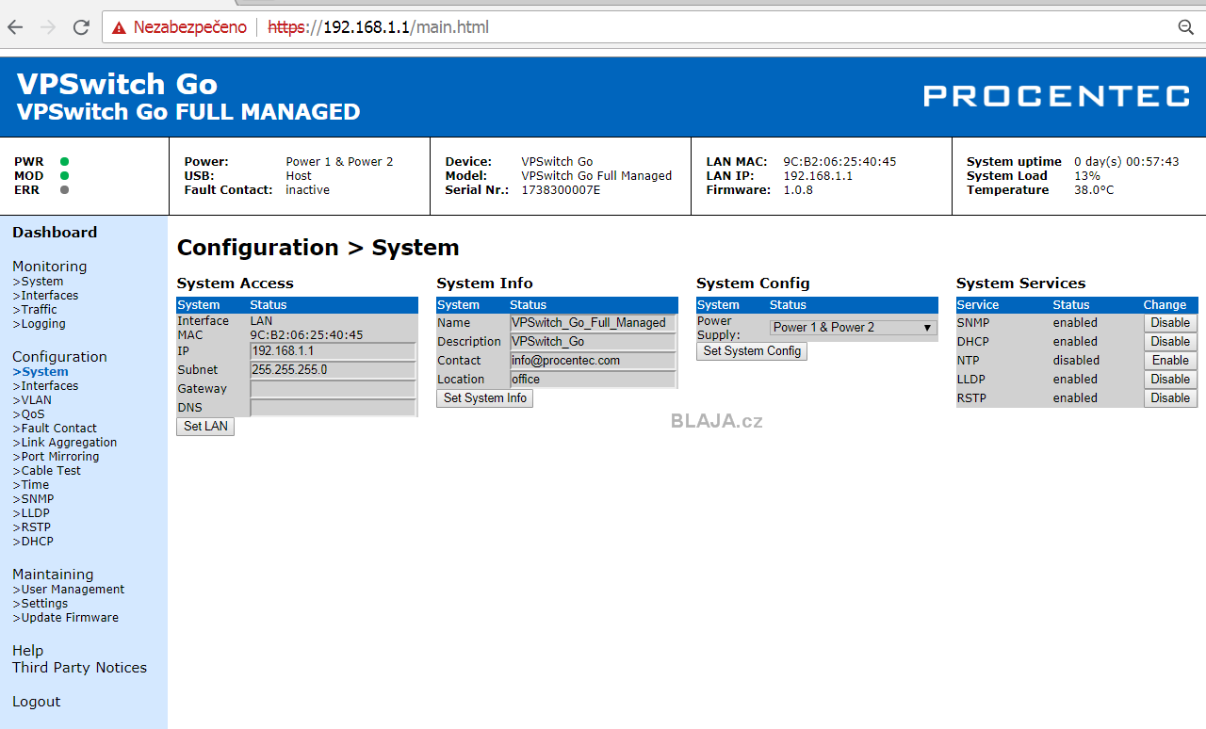Open the VLAN configuration page
This screenshot has height=729, width=1206.
[32, 400]
